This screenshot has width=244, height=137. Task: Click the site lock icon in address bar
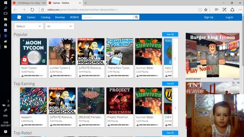point(42,10)
